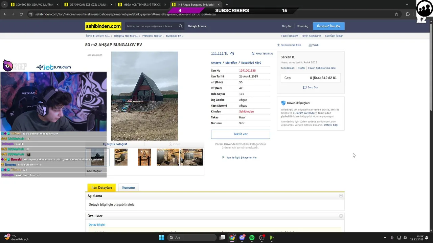This screenshot has width=433, height=243.
Task: Open the tab search dropdown arrow
Action: pyautogui.click(x=4, y=5)
